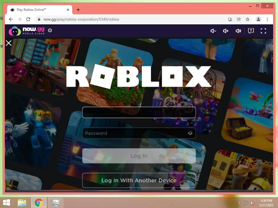Close the Play Roblox Online tab
The height and width of the screenshot is (208, 278).
click(x=68, y=10)
